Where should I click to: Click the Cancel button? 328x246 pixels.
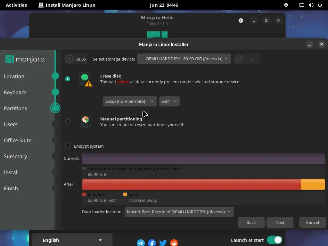[313, 222]
